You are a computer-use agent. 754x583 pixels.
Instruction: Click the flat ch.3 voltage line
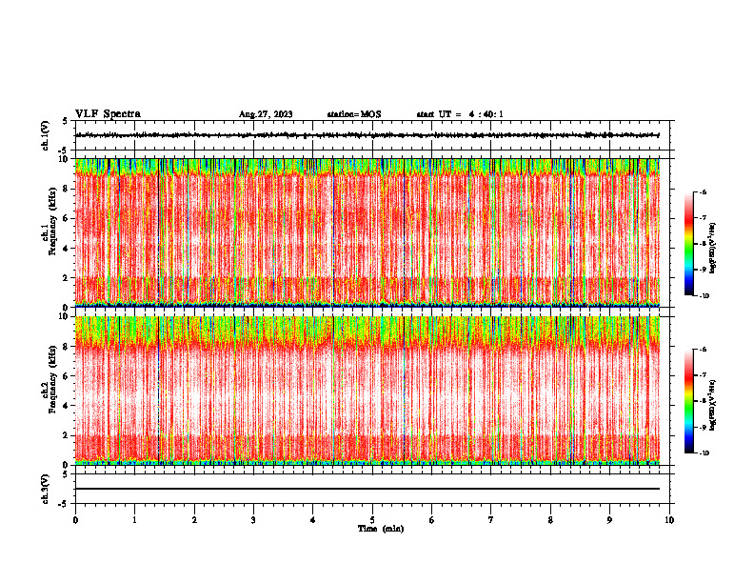(x=367, y=489)
